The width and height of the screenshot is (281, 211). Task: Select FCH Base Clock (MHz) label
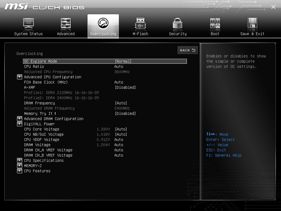pos(46,82)
